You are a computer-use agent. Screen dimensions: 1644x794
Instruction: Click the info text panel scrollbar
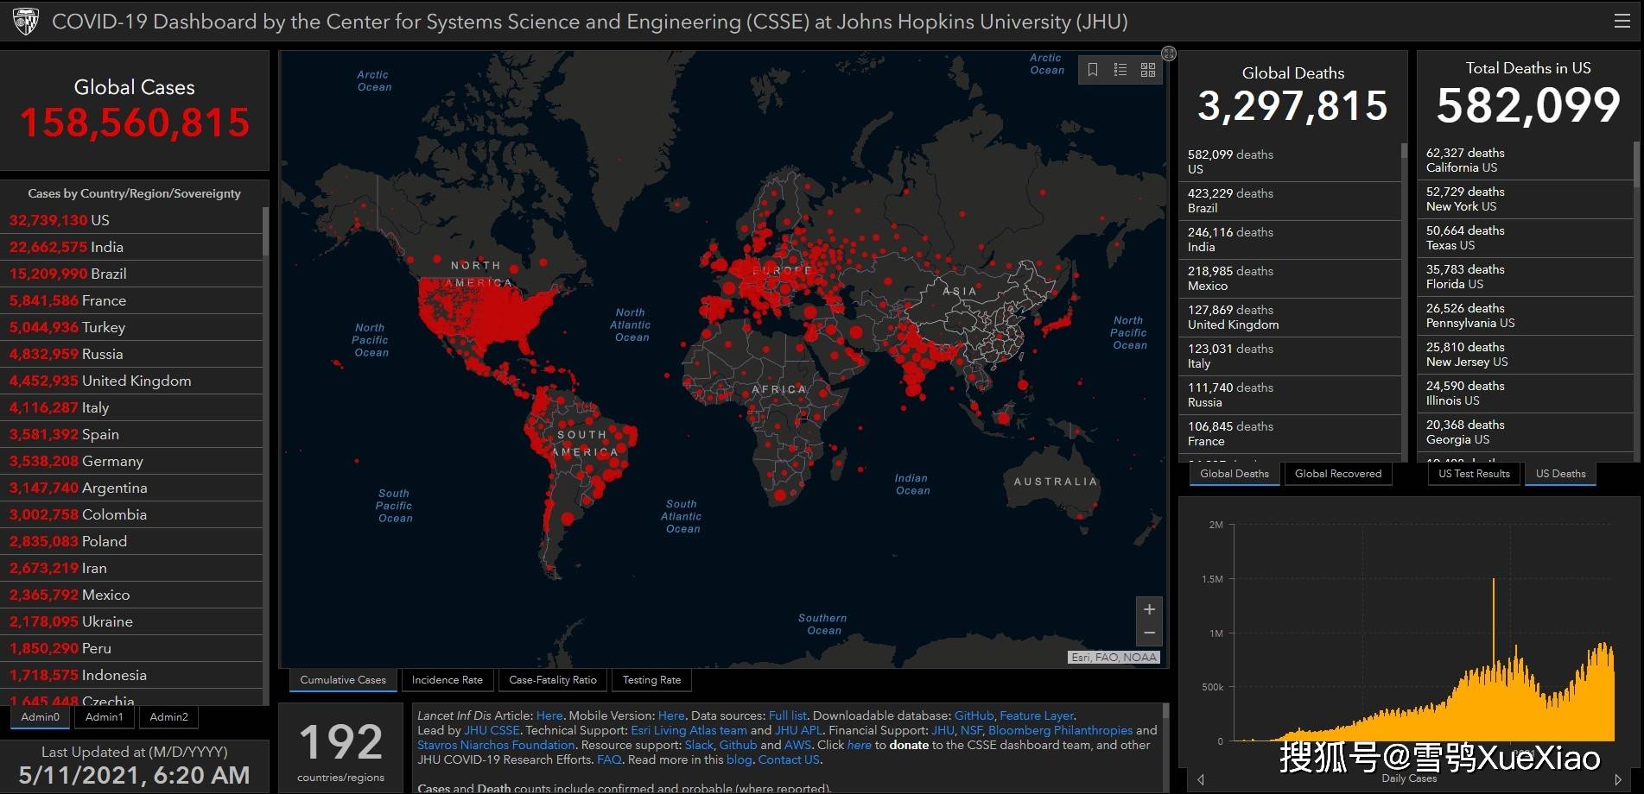pos(1166,711)
